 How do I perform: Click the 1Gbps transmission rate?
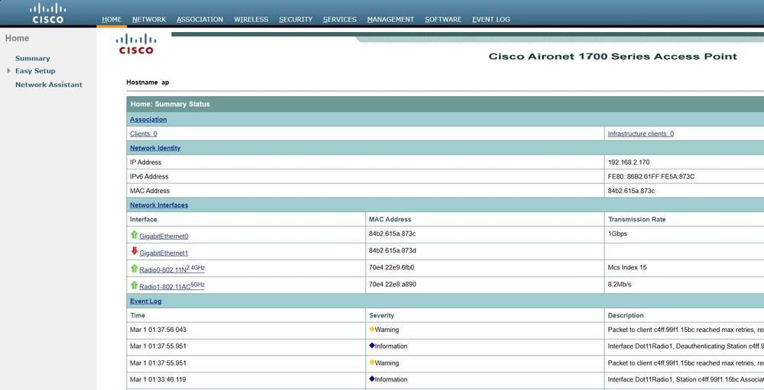pyautogui.click(x=617, y=234)
